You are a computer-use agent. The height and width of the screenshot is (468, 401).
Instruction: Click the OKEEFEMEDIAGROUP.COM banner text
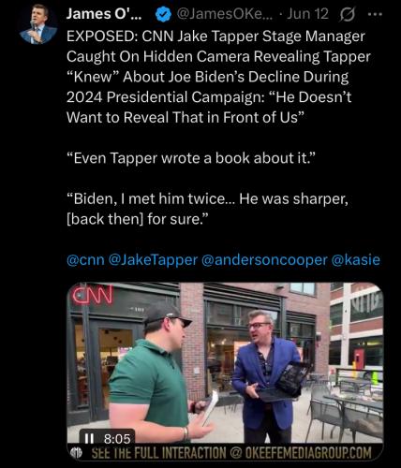(308, 453)
